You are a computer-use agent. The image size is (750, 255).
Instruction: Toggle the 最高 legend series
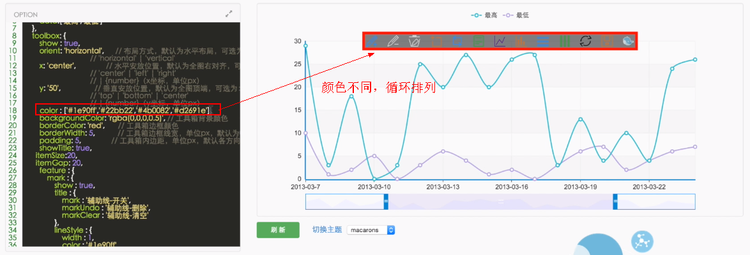[484, 15]
